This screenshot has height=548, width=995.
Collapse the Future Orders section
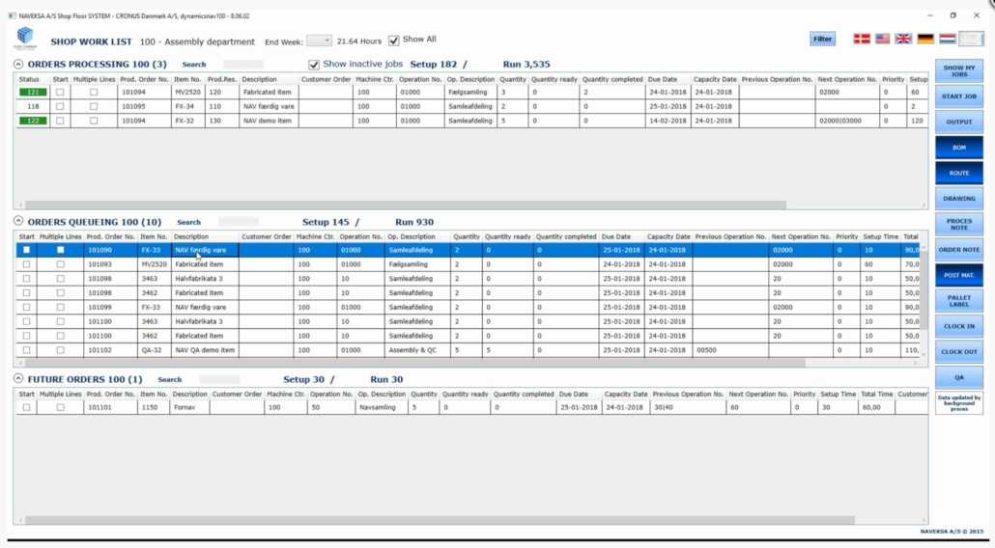pos(18,379)
